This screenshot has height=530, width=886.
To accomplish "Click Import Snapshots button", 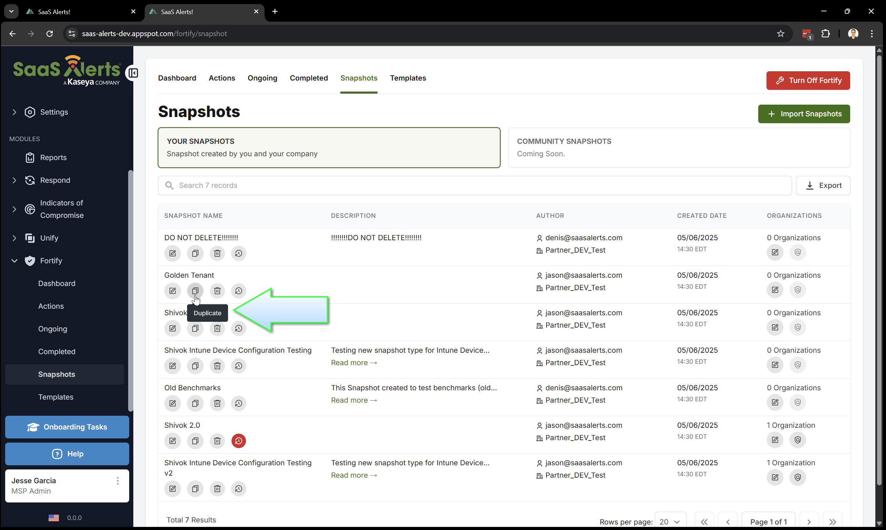I will click(x=804, y=114).
